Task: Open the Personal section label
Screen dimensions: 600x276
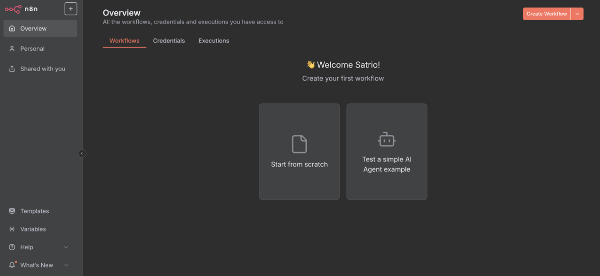Action: click(32, 49)
